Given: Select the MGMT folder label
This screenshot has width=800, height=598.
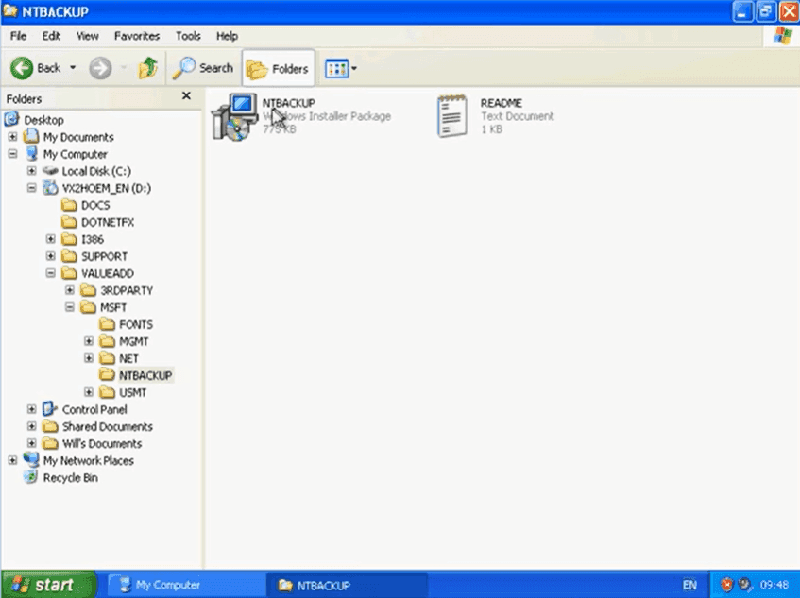Looking at the screenshot, I should (x=134, y=341).
